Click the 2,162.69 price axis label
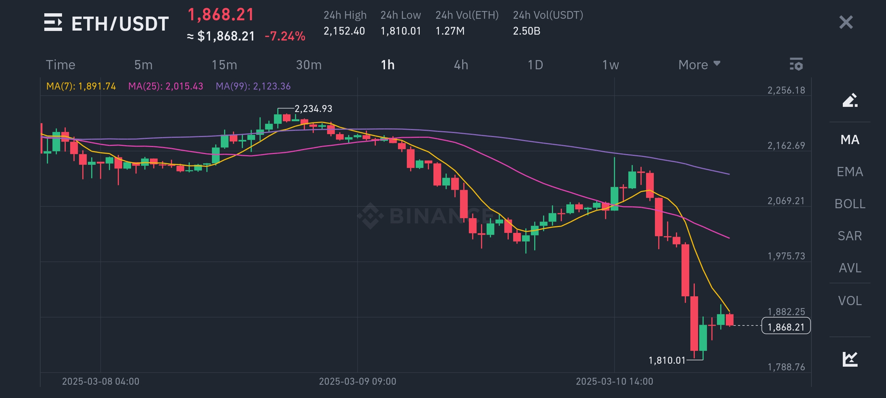886x398 pixels. tap(786, 146)
